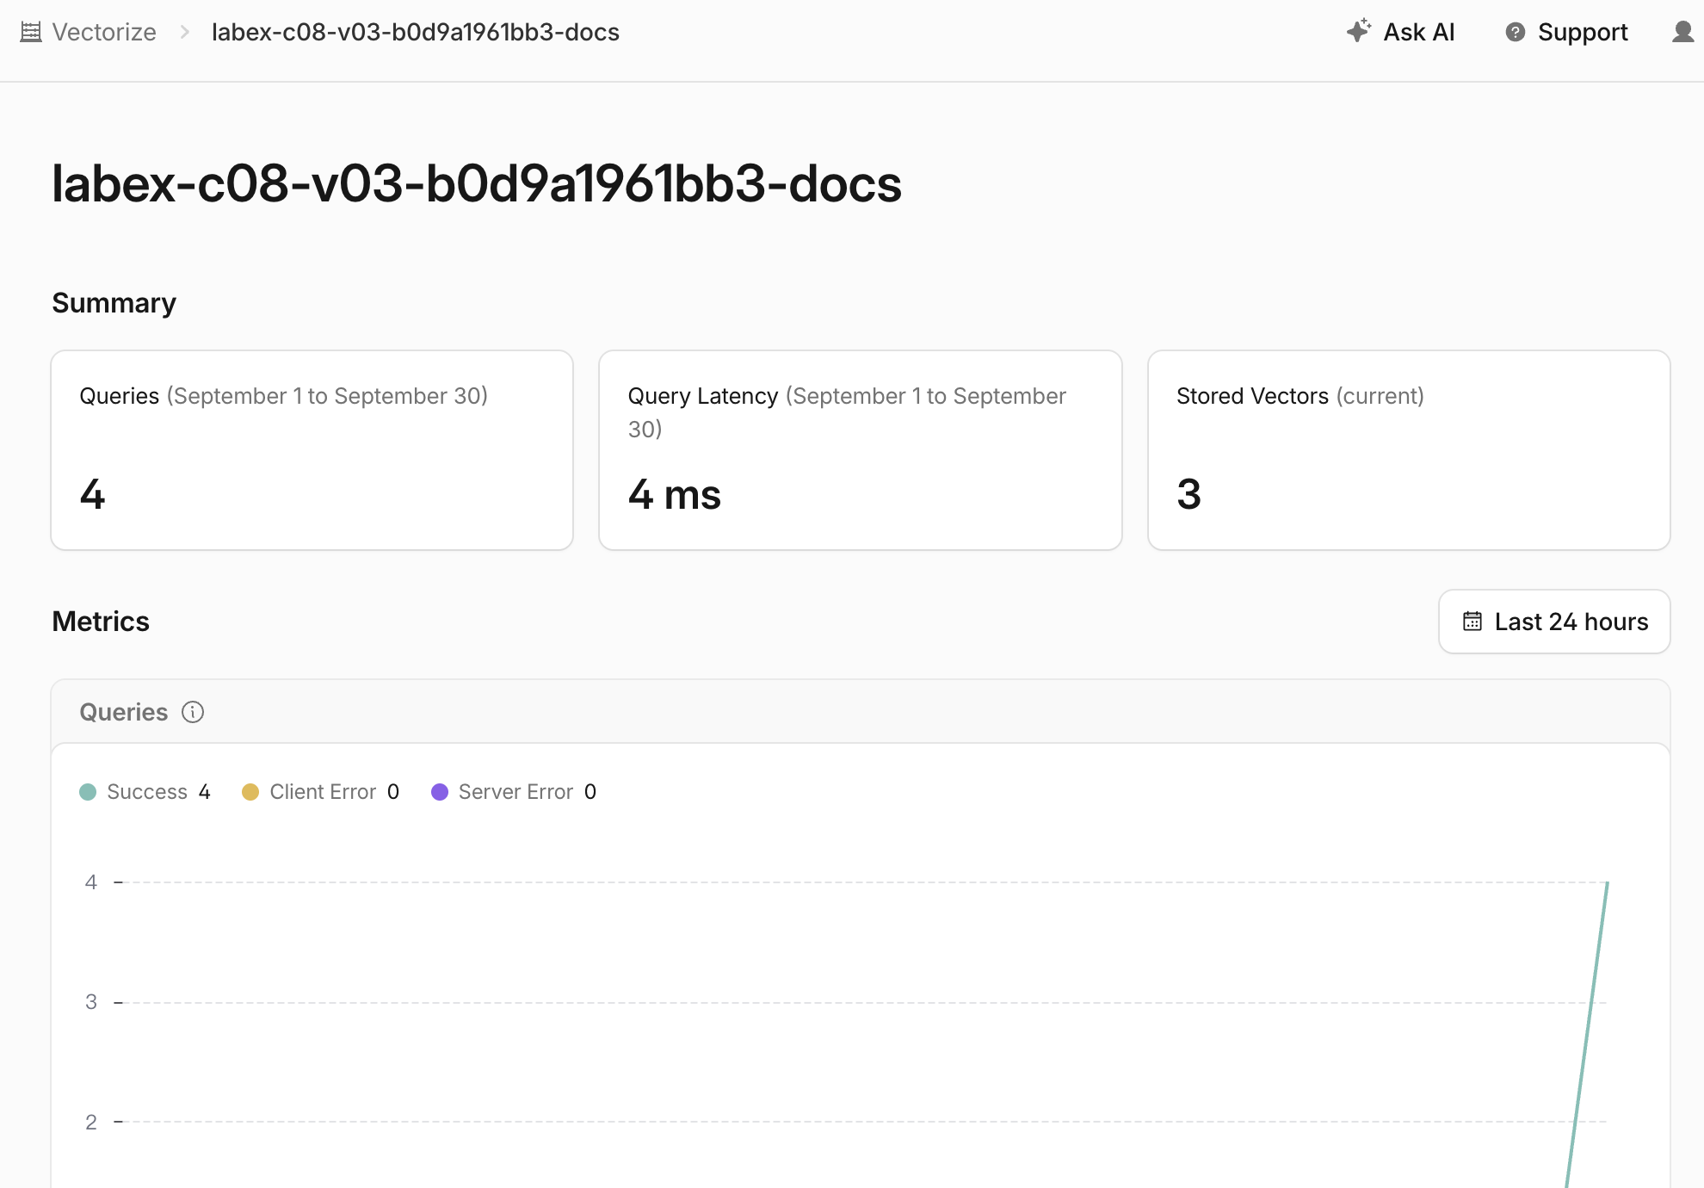Select labex-c08-v03-b0d9a1961bb3-docs breadcrumb item

(416, 32)
